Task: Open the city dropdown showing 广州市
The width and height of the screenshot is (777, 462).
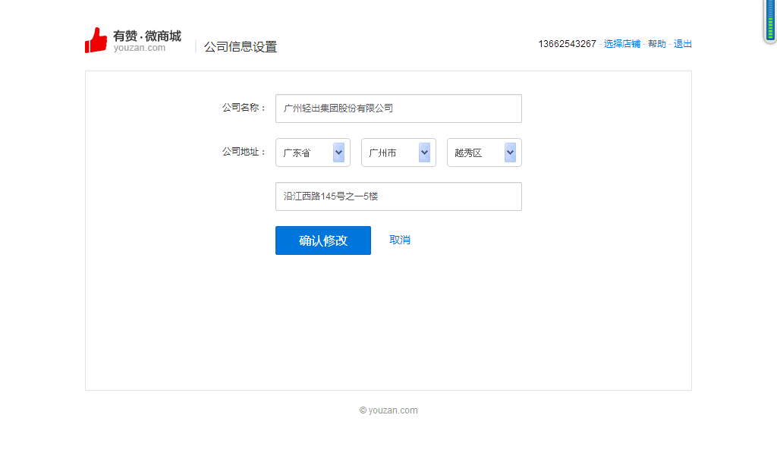Action: [x=398, y=152]
